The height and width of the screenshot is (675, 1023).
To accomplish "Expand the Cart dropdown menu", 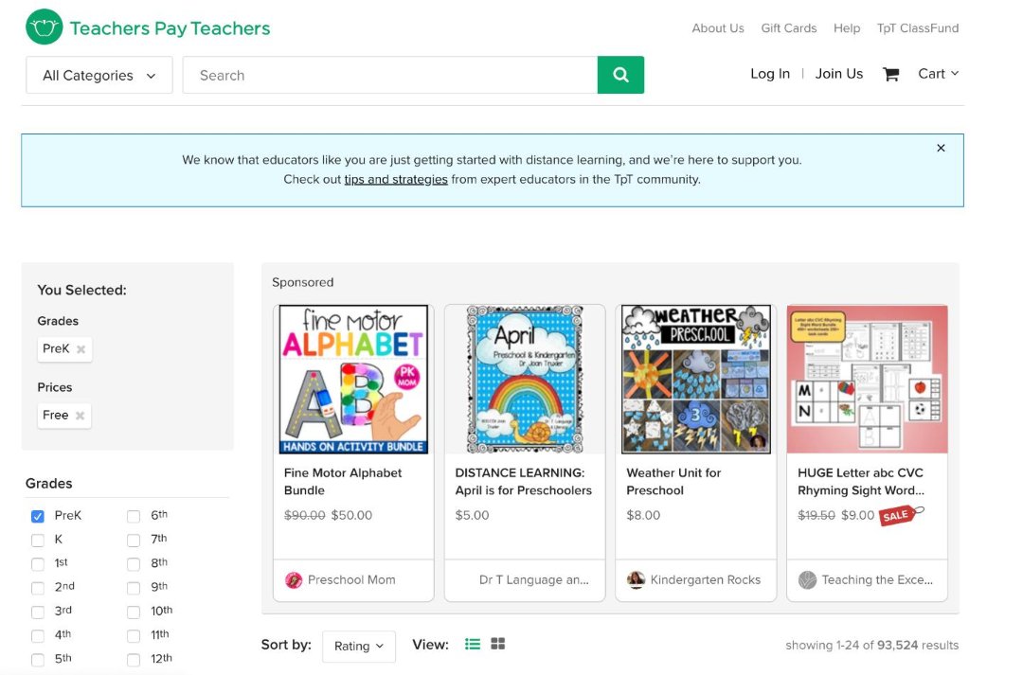I will (938, 74).
